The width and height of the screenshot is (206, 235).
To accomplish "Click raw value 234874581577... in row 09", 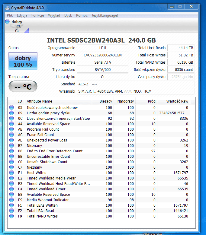I will tap(174, 113).
